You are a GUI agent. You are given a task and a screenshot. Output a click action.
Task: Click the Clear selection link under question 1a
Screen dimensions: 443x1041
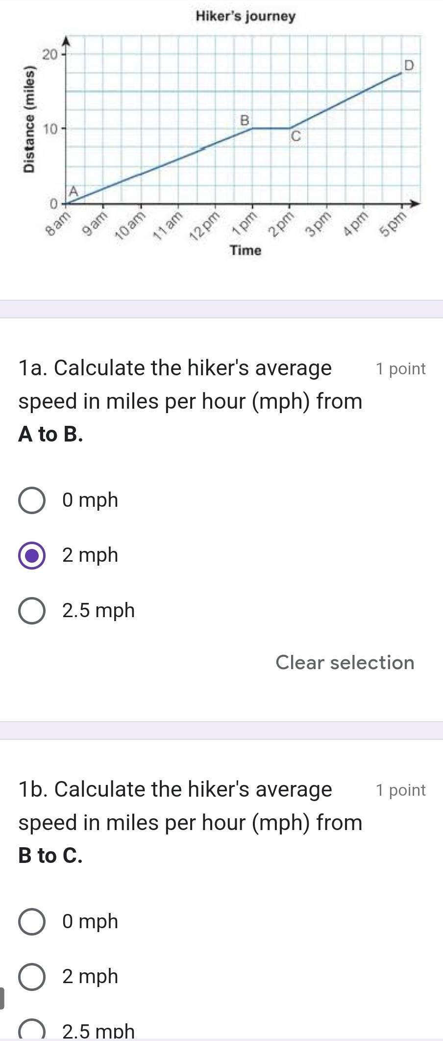coord(345,663)
